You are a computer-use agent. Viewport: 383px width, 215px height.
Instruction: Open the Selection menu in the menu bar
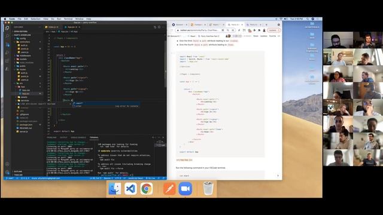35,19
